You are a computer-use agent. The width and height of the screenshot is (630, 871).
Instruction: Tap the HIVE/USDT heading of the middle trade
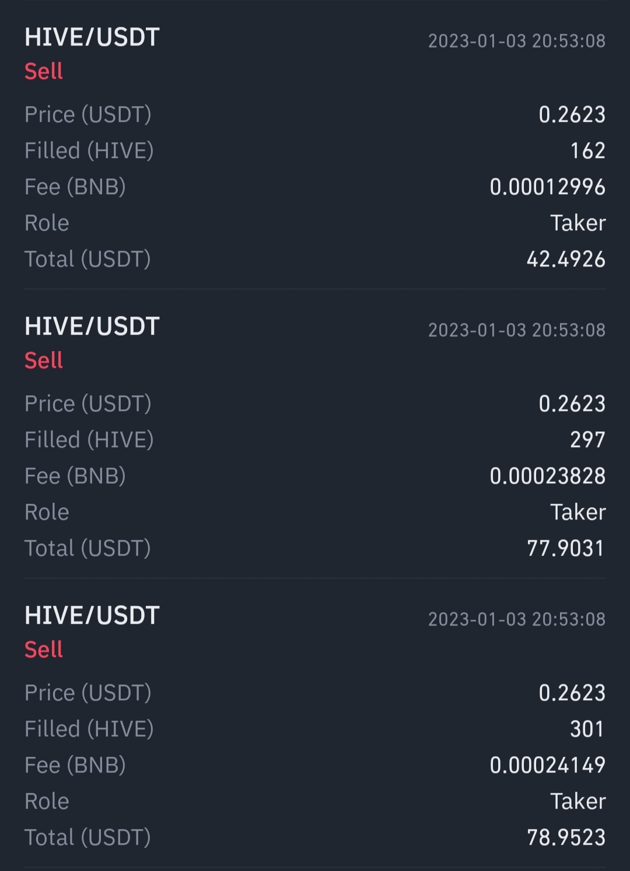[x=92, y=326]
